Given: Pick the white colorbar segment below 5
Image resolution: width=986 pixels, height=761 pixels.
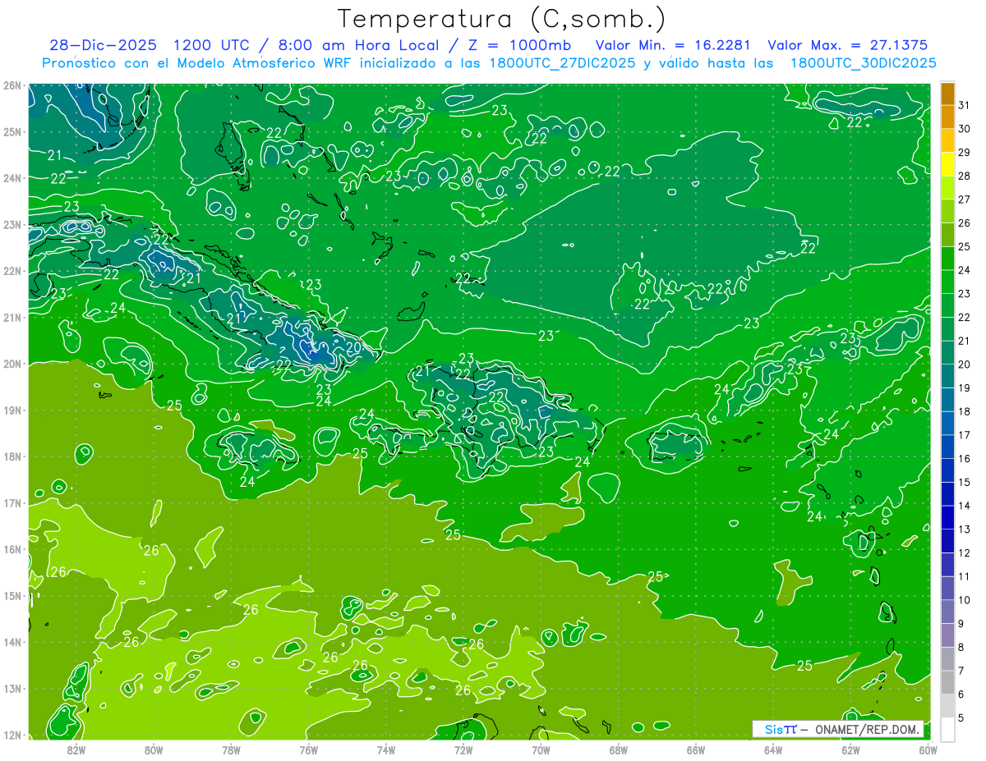Looking at the screenshot, I should pos(947,729).
